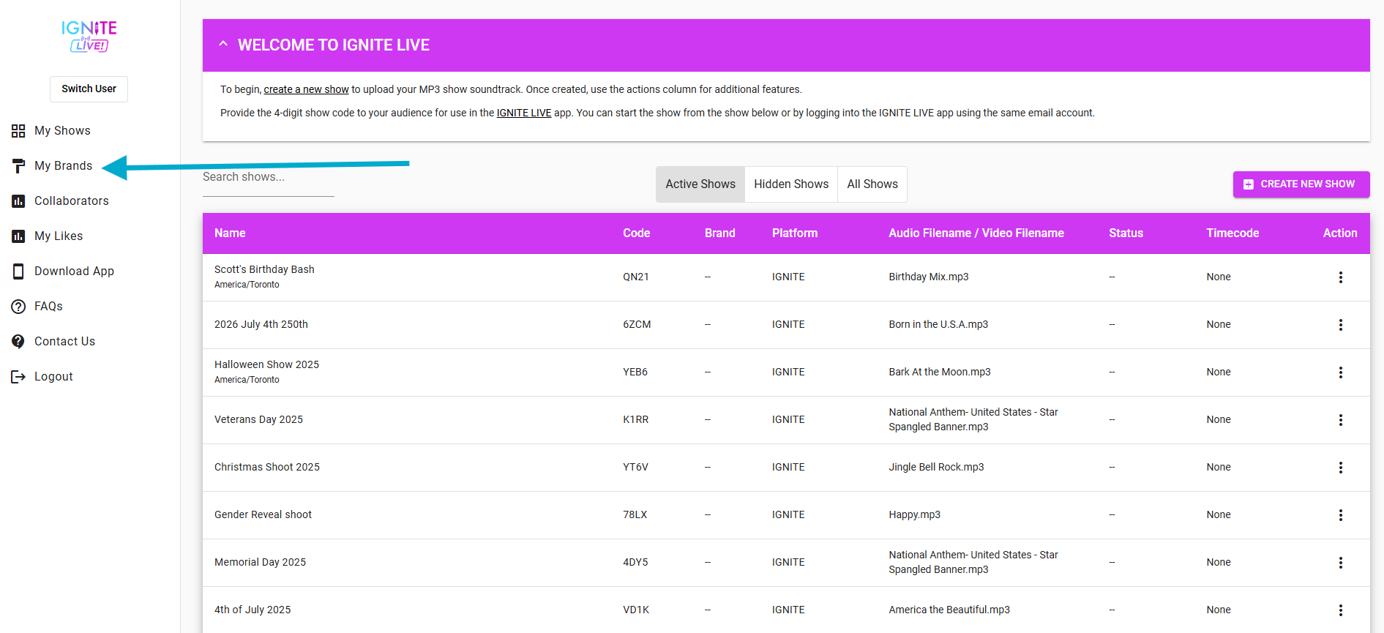Screen dimensions: 1384x633
Task: Switch to the All Shows tab
Action: [x=872, y=184]
